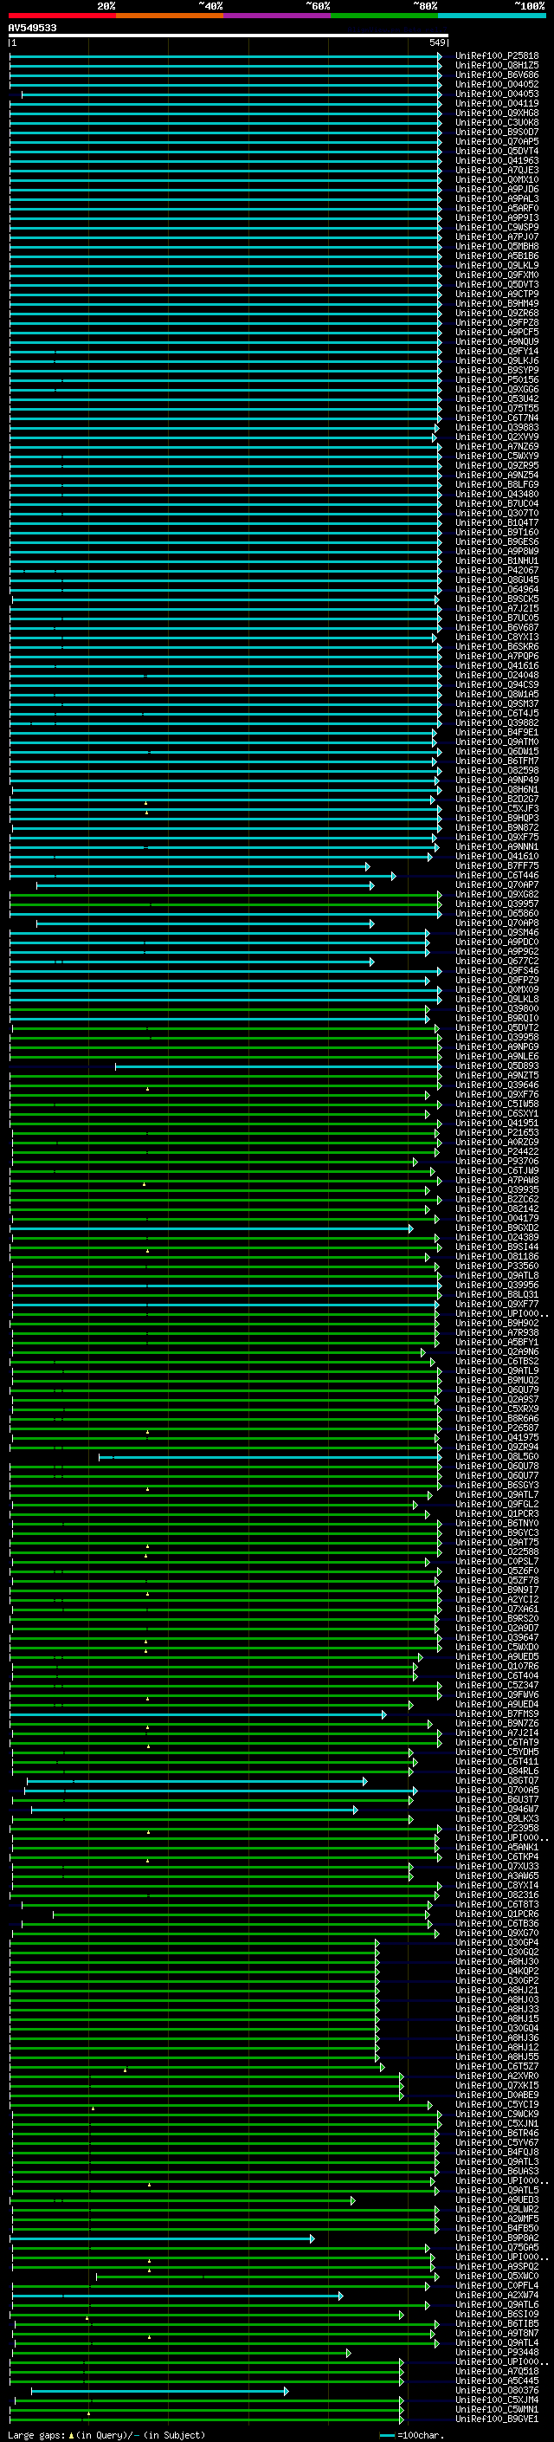
Task: Click the UniRef100_Q41963 label
Action: tap(497, 160)
